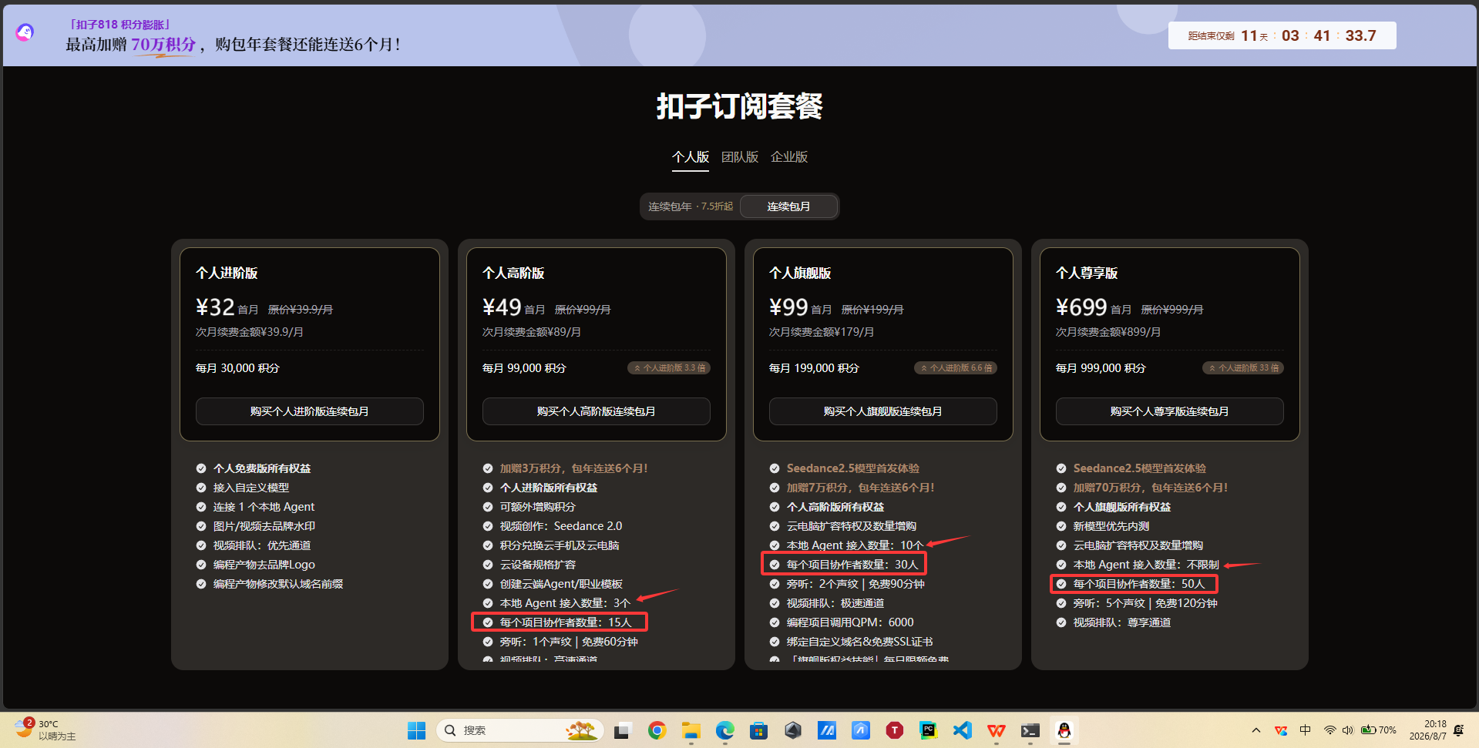Open Microsoft Store from the taskbar

tap(758, 730)
